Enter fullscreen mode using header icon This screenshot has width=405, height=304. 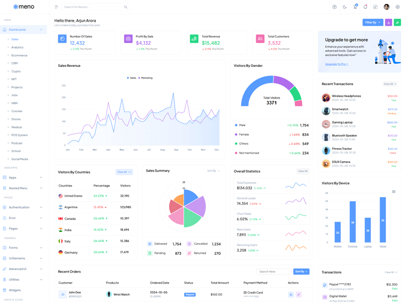376,7
